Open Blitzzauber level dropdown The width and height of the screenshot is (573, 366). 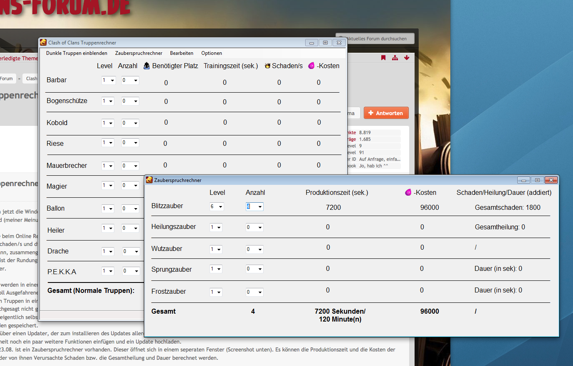click(217, 206)
